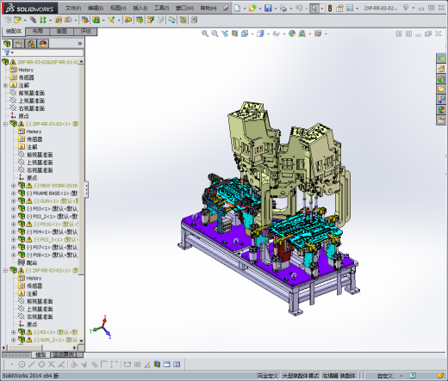This screenshot has width=448, height=381.
Task: Click the Save icon in the top toolbar
Action: coord(268,9)
